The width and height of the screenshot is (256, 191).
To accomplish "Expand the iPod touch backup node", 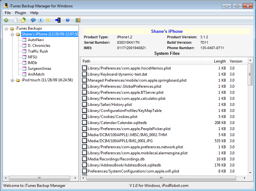I will (12, 80).
